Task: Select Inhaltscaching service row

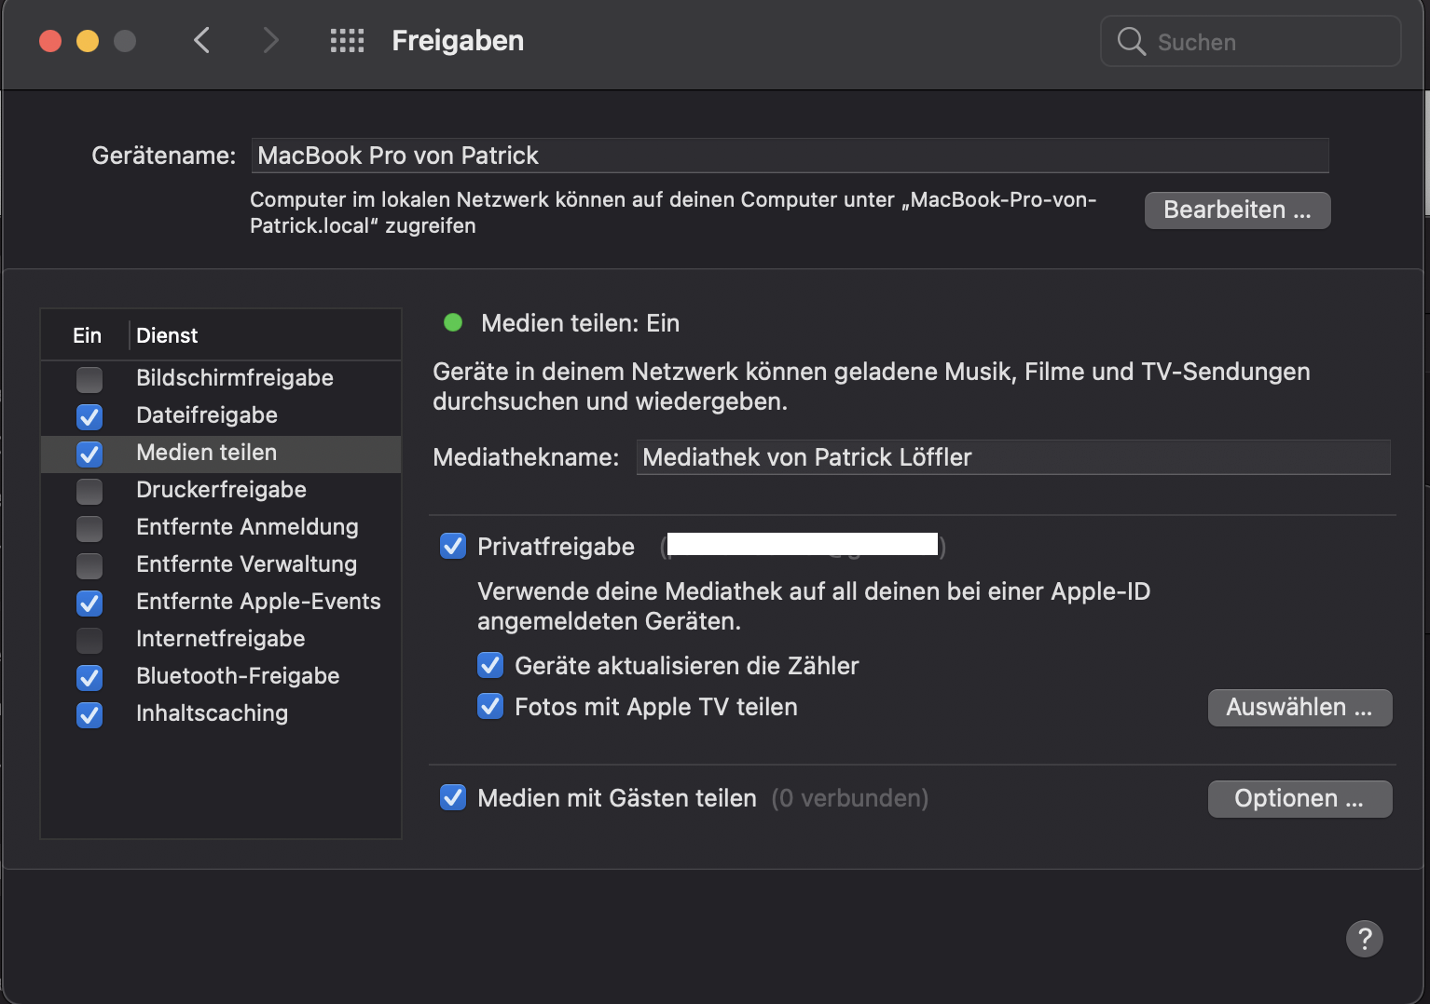Action: tap(221, 713)
